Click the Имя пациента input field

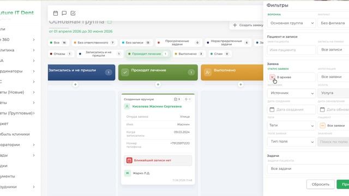[x=291, y=50]
